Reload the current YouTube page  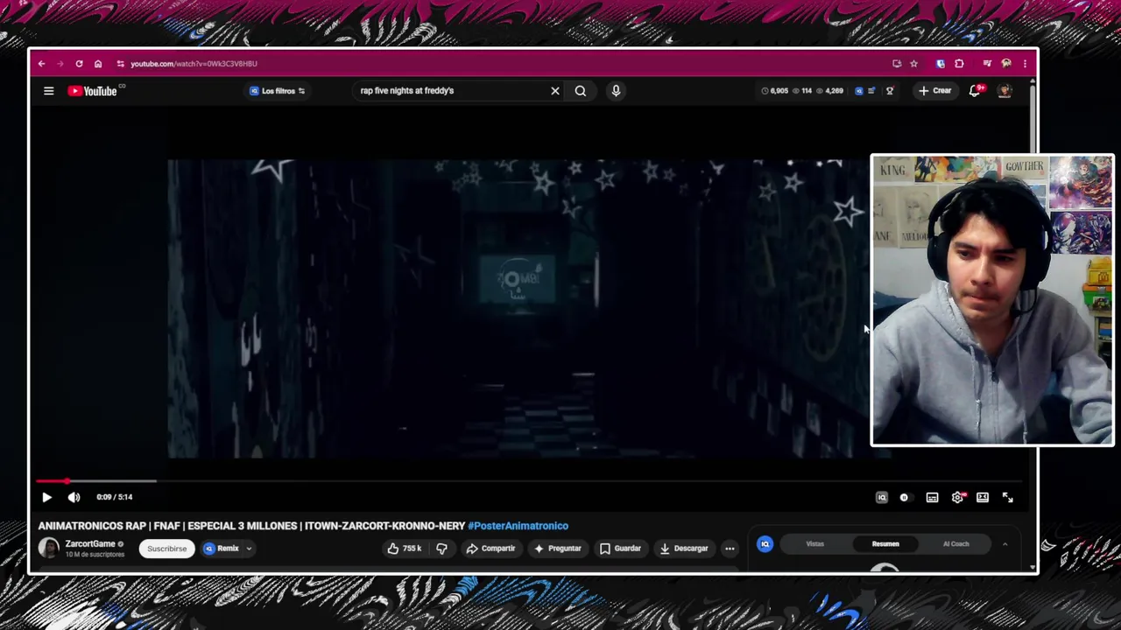79,64
